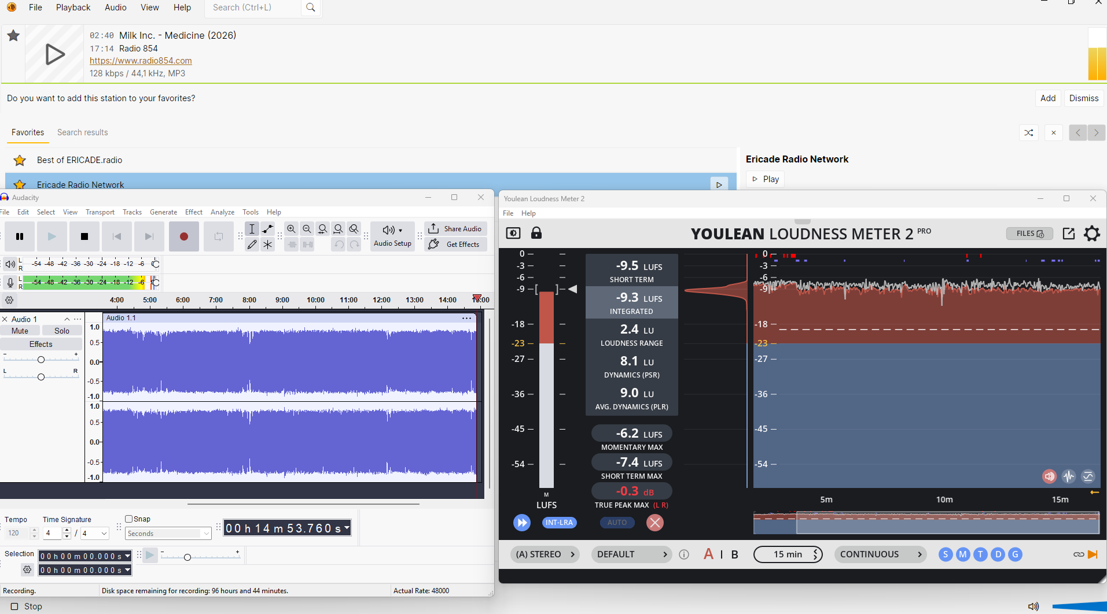Close the Audio 1 track
Image resolution: width=1107 pixels, height=614 pixels.
pyautogui.click(x=5, y=319)
